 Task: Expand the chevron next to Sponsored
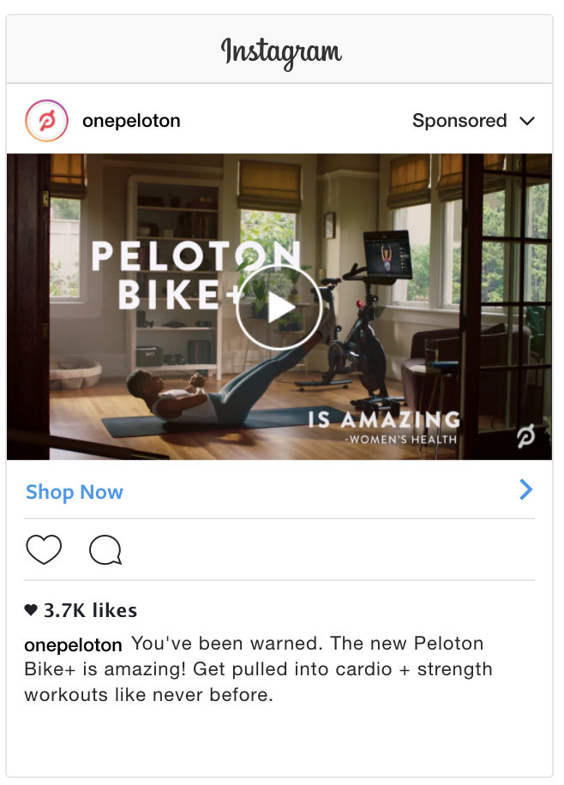[527, 121]
